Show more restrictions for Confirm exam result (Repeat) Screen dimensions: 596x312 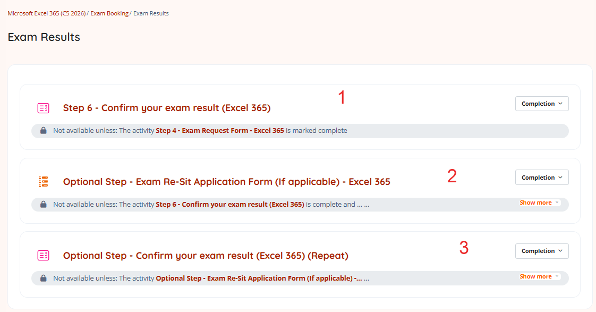click(x=539, y=276)
